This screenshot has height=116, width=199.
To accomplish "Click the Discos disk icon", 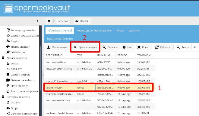I will pyautogui.click(x=8, y=63).
